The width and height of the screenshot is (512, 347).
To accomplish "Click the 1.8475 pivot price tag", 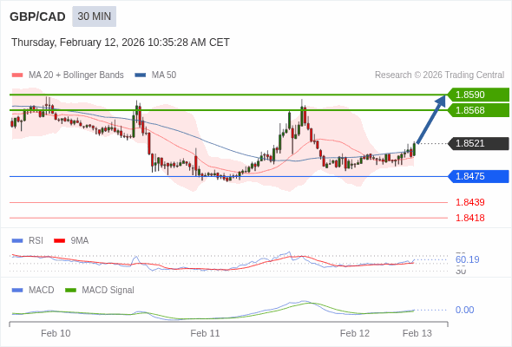I will click(478, 177).
